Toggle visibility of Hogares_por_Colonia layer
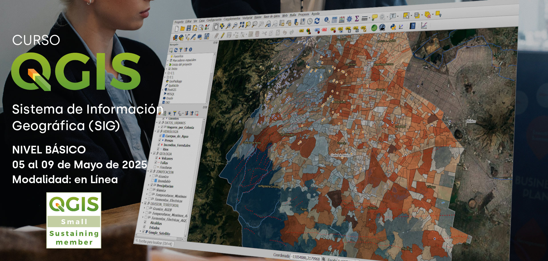548x261 pixels. pos(162,127)
